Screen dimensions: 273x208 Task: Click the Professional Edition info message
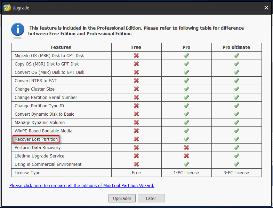point(136,31)
